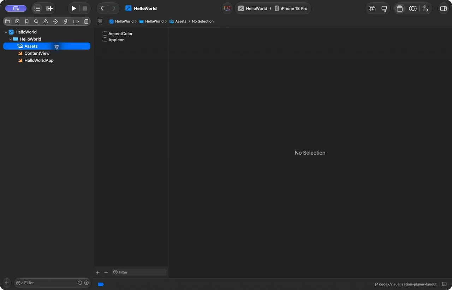Open the navigator filter options menu
This screenshot has width=452, height=290.
(x=19, y=283)
